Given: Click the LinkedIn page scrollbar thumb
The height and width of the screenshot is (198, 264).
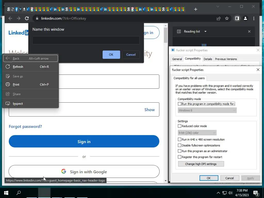Looking at the screenshot, I should pyautogui.click(x=166, y=35).
